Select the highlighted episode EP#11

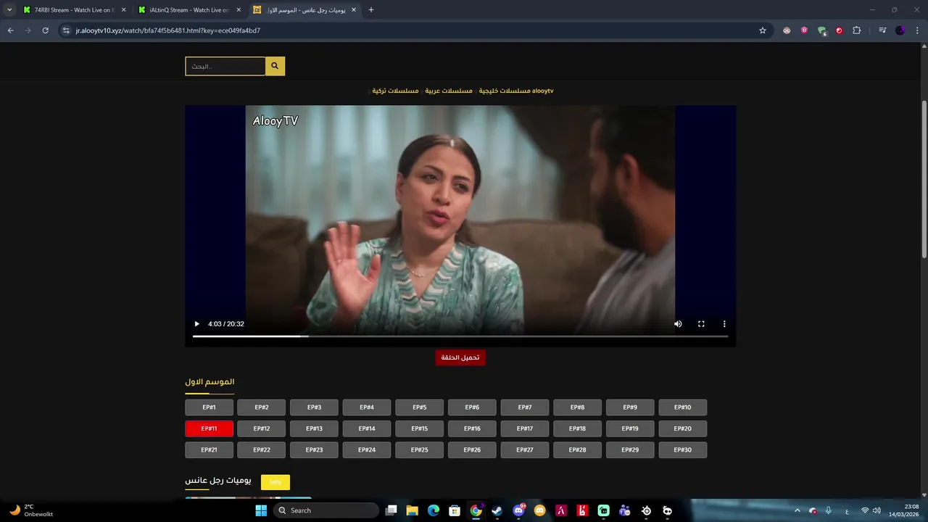pyautogui.click(x=209, y=428)
